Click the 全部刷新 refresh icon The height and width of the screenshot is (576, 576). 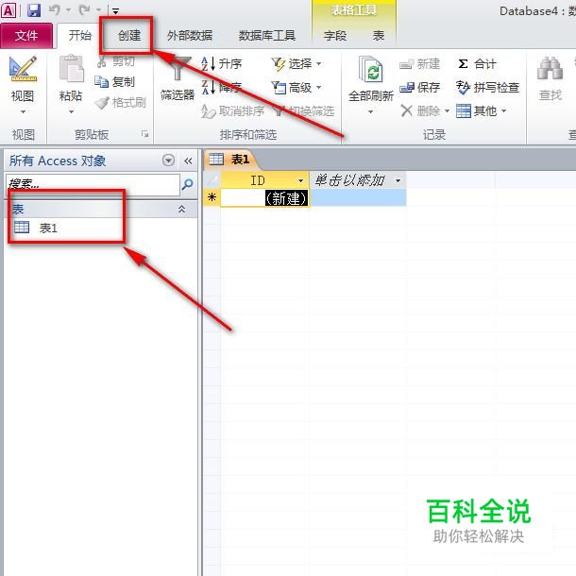371,69
